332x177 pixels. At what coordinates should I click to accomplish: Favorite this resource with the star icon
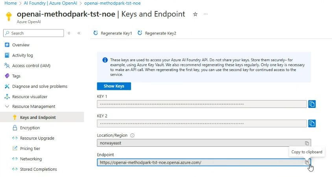195,14
